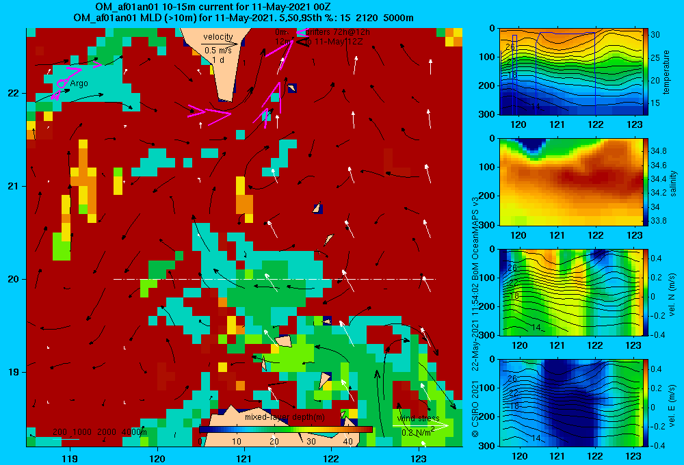
Task: Click the 10 tick on mixed-layer depth scale
Action: click(x=237, y=441)
